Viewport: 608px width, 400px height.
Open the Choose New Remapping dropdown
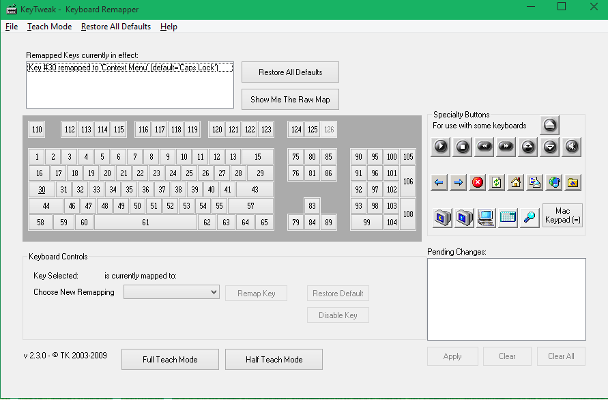pyautogui.click(x=171, y=292)
